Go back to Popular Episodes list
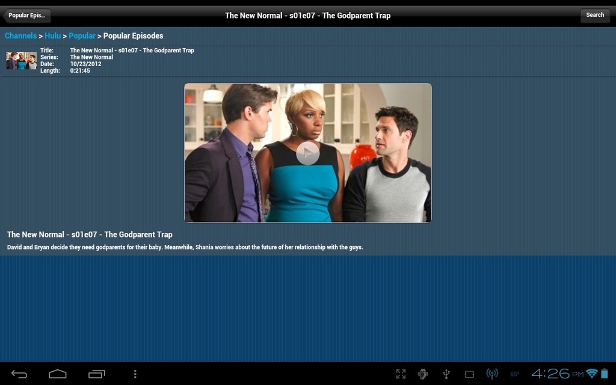616x385 pixels. [x=26, y=16]
